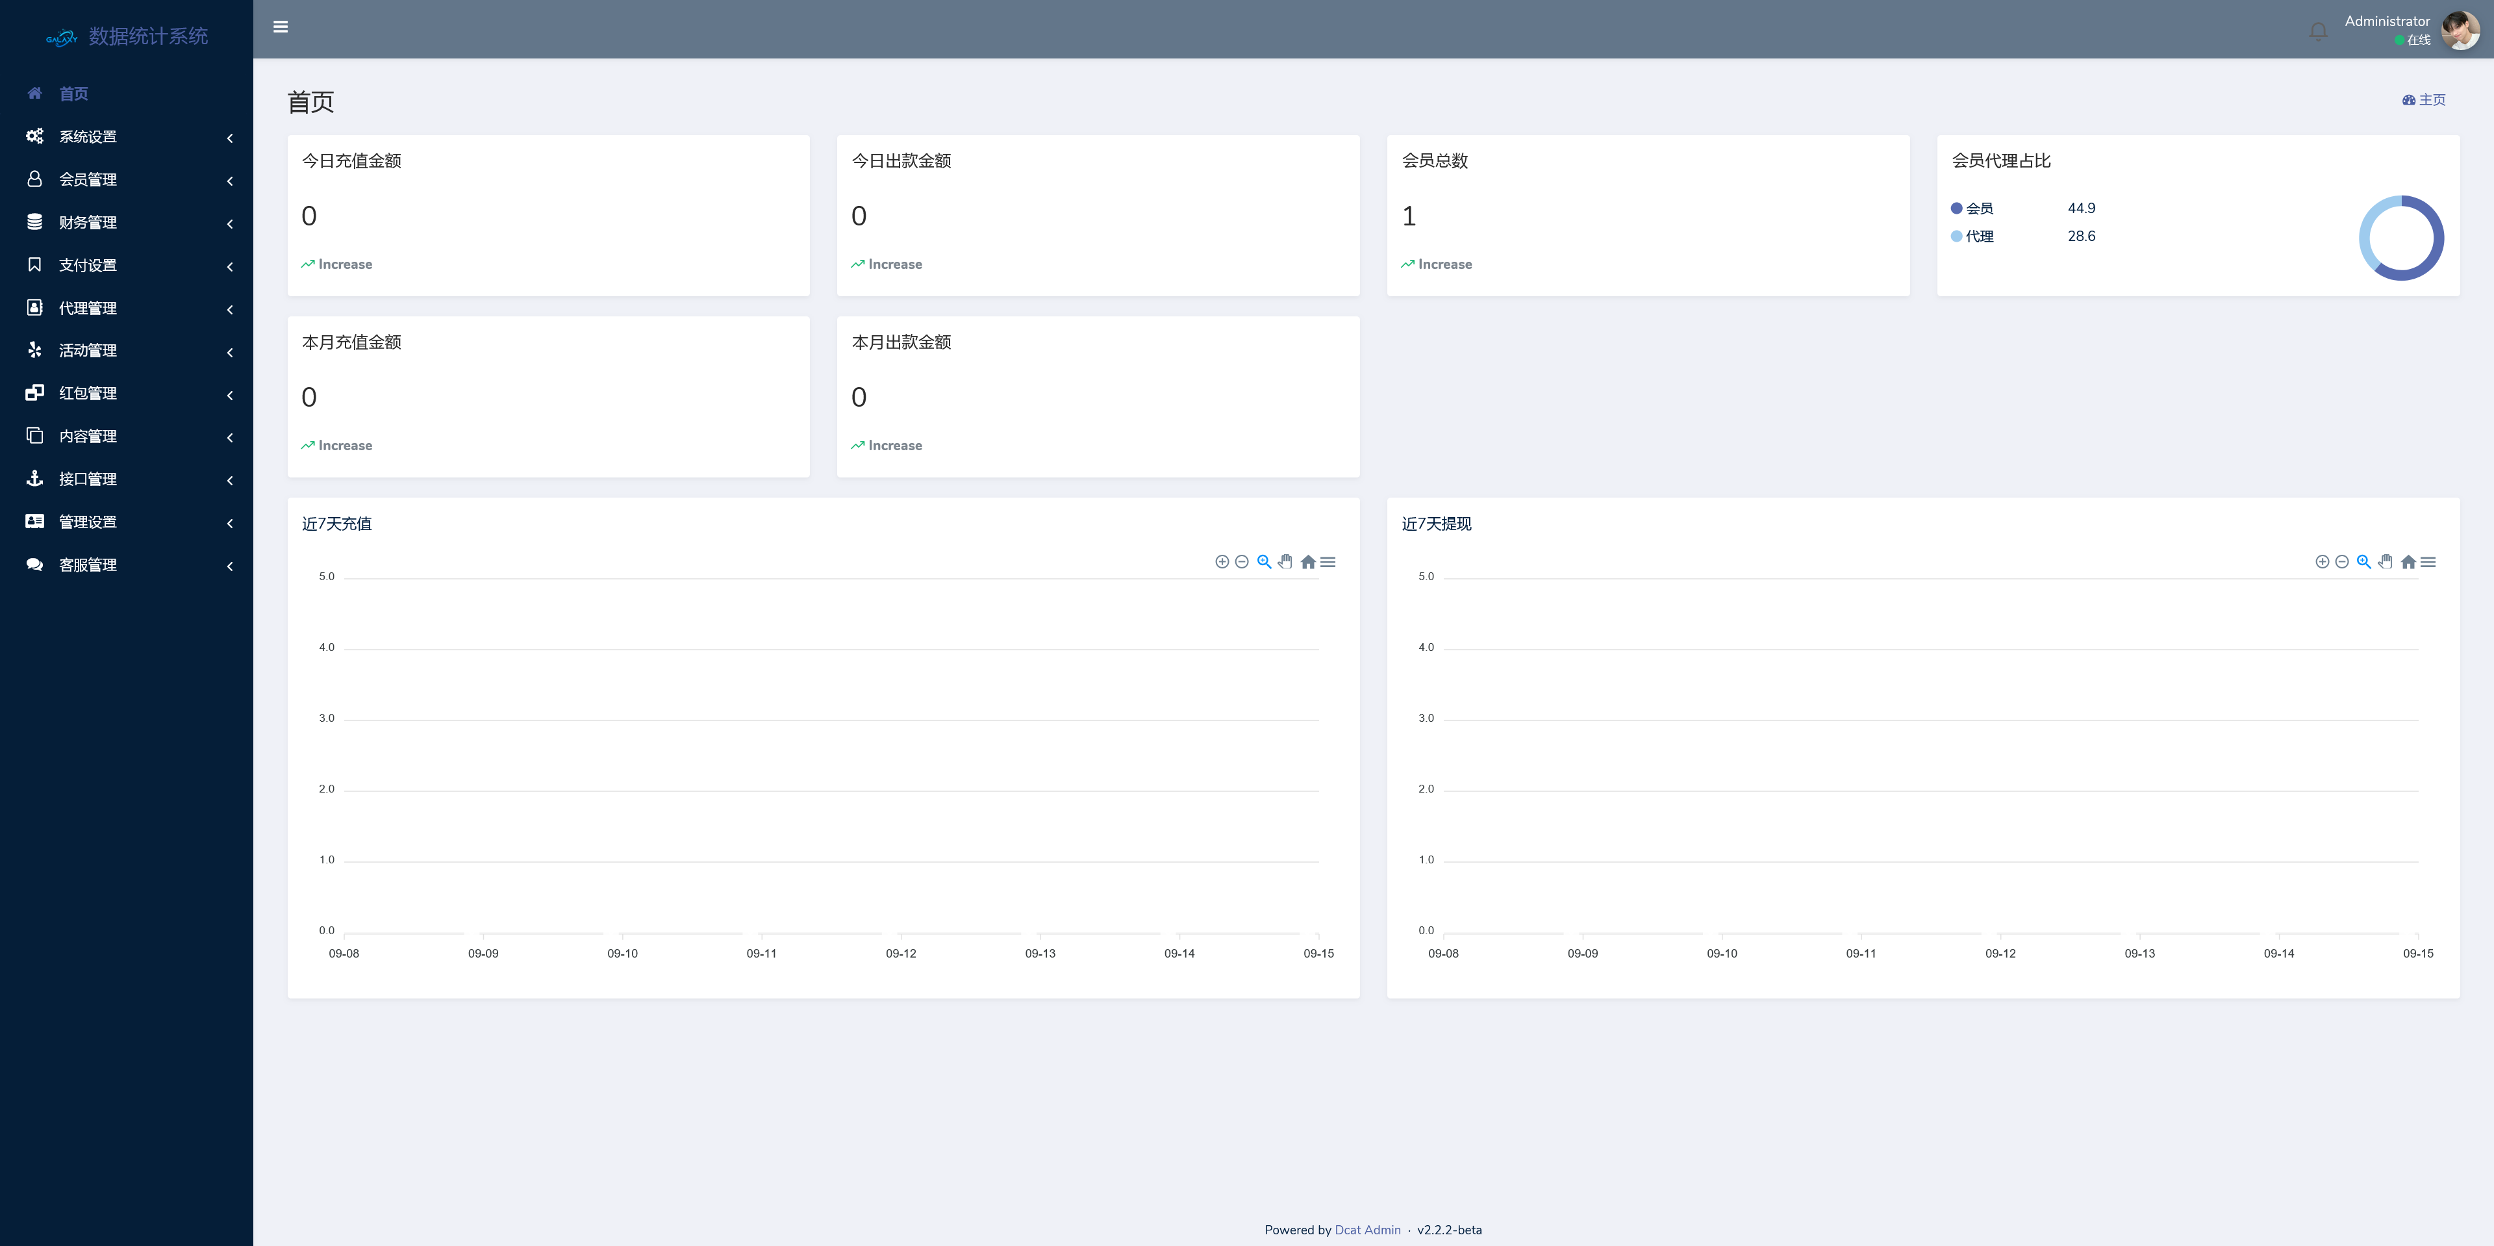Image resolution: width=2494 pixels, height=1246 pixels.
Task: Expand the 系统设置 sidebar menu
Action: point(87,136)
